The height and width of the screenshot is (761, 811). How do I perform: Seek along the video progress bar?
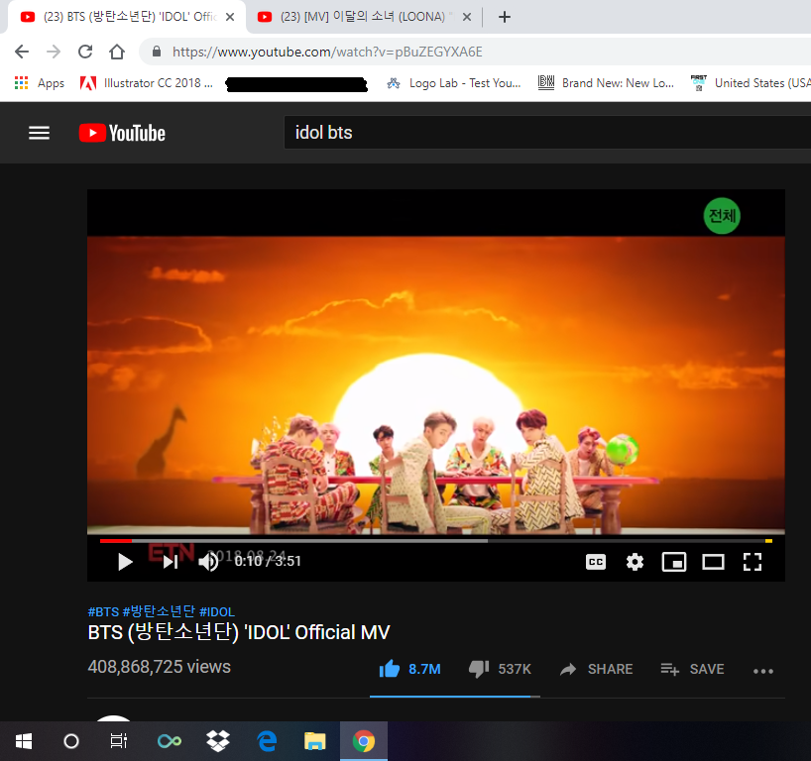[x=436, y=541]
